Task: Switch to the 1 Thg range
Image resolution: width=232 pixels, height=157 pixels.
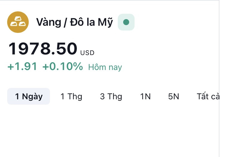Action: [x=71, y=97]
